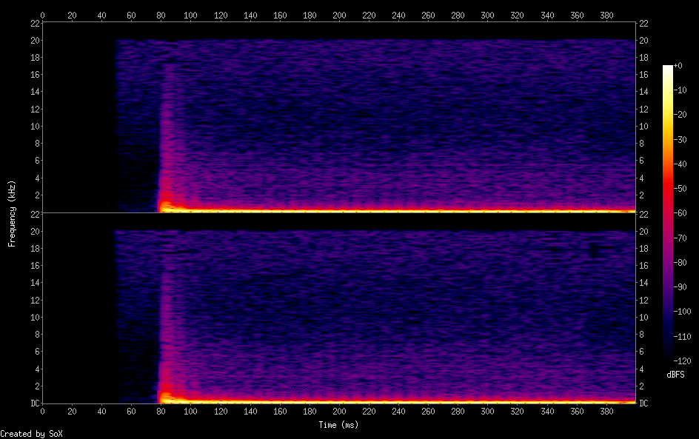The image size is (699, 439).
Task: Click the "-10" label on the dBFS scale
Action: 680,90
